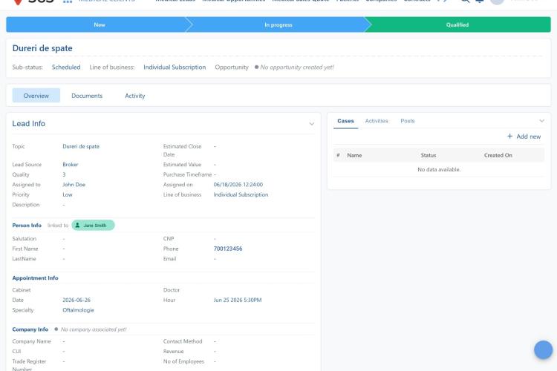Click the person icon in Jane Smith chip
This screenshot has width=557, height=371.
[77, 225]
